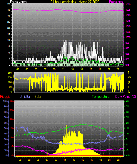Click the 15 hour marker on wind graph
137x164 pixels.
pyautogui.click(x=81, y=69)
